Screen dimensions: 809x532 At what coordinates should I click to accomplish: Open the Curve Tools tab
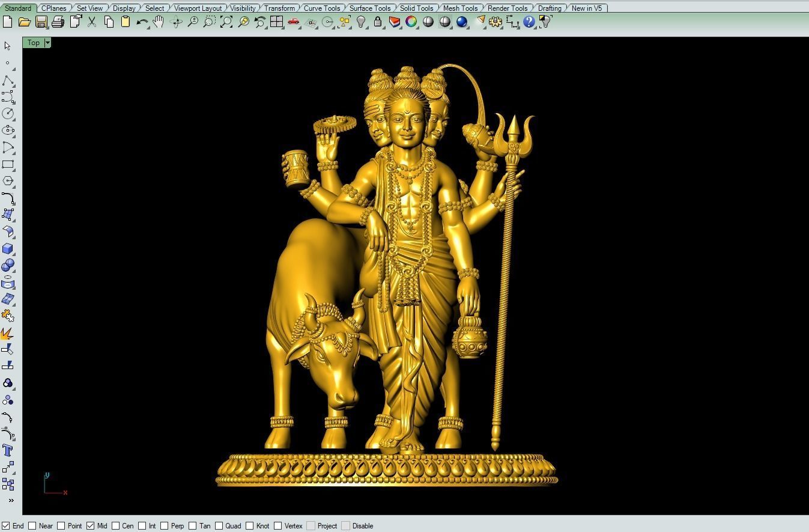pyautogui.click(x=322, y=8)
